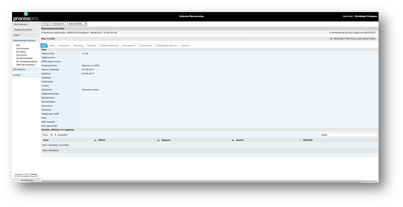Click the Aanpassen button

(59, 24)
